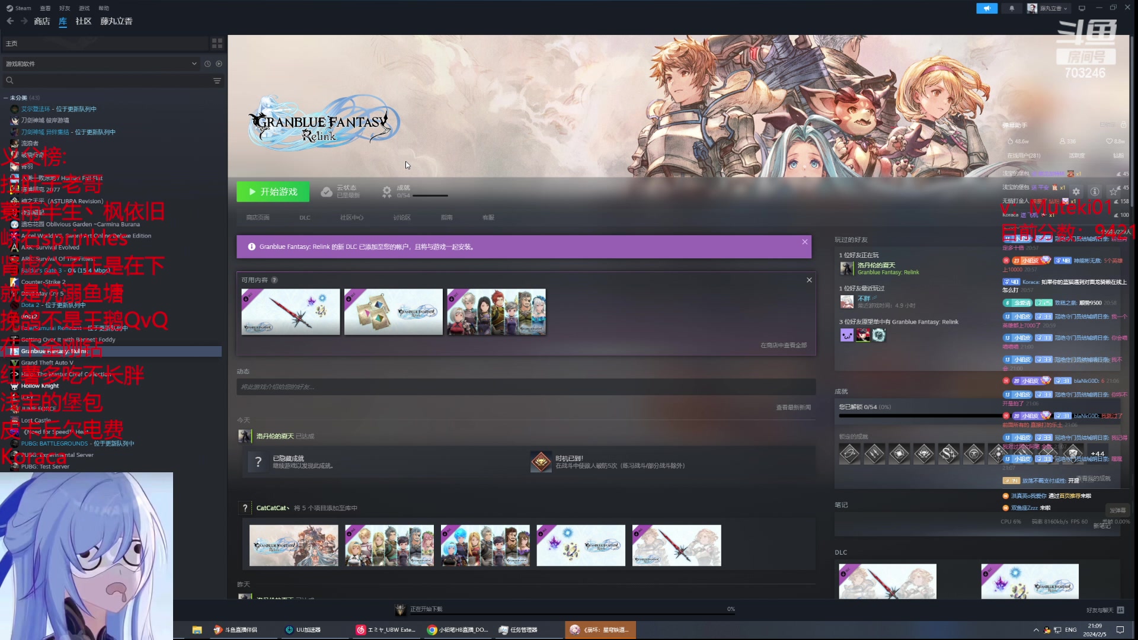
Task: Open the 游戏 (Games) menu
Action: [x=84, y=8]
